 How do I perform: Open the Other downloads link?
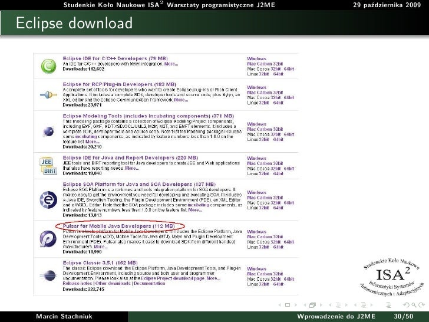pyautogui.click(x=113, y=284)
